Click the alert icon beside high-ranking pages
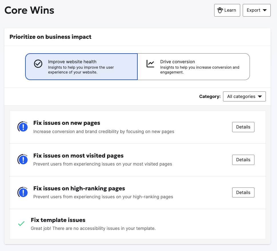 click(x=23, y=193)
